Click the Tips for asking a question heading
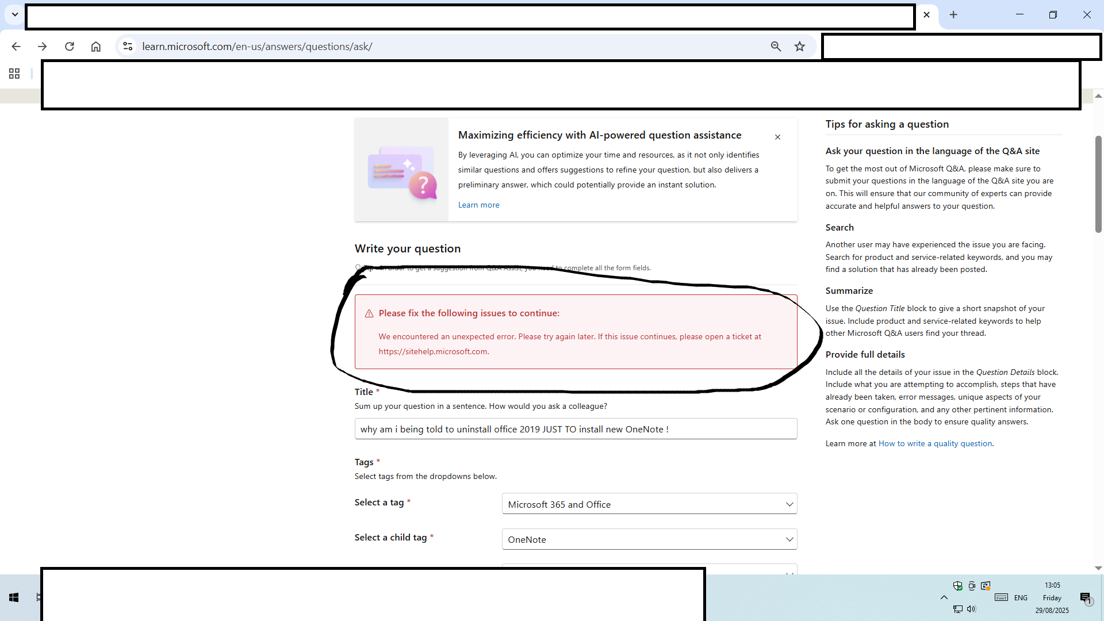 pyautogui.click(x=887, y=124)
